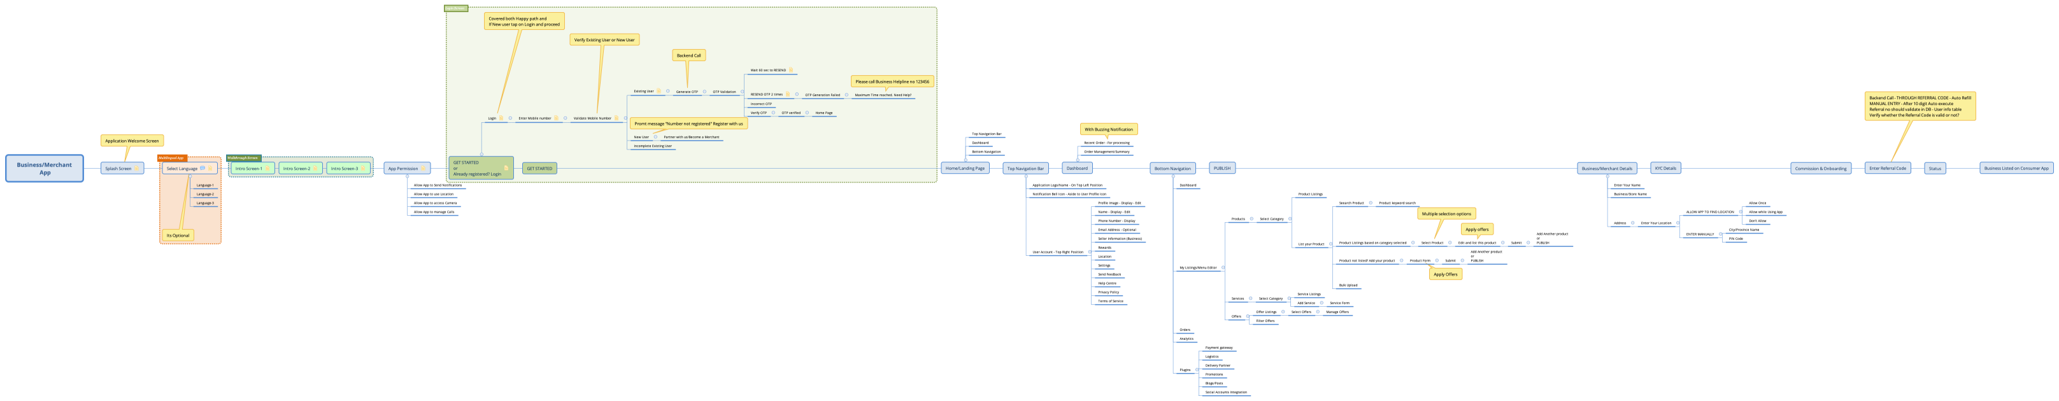Click the note icon on Splash Screen node
Viewport: 2059px width, 401px height.
click(137, 169)
